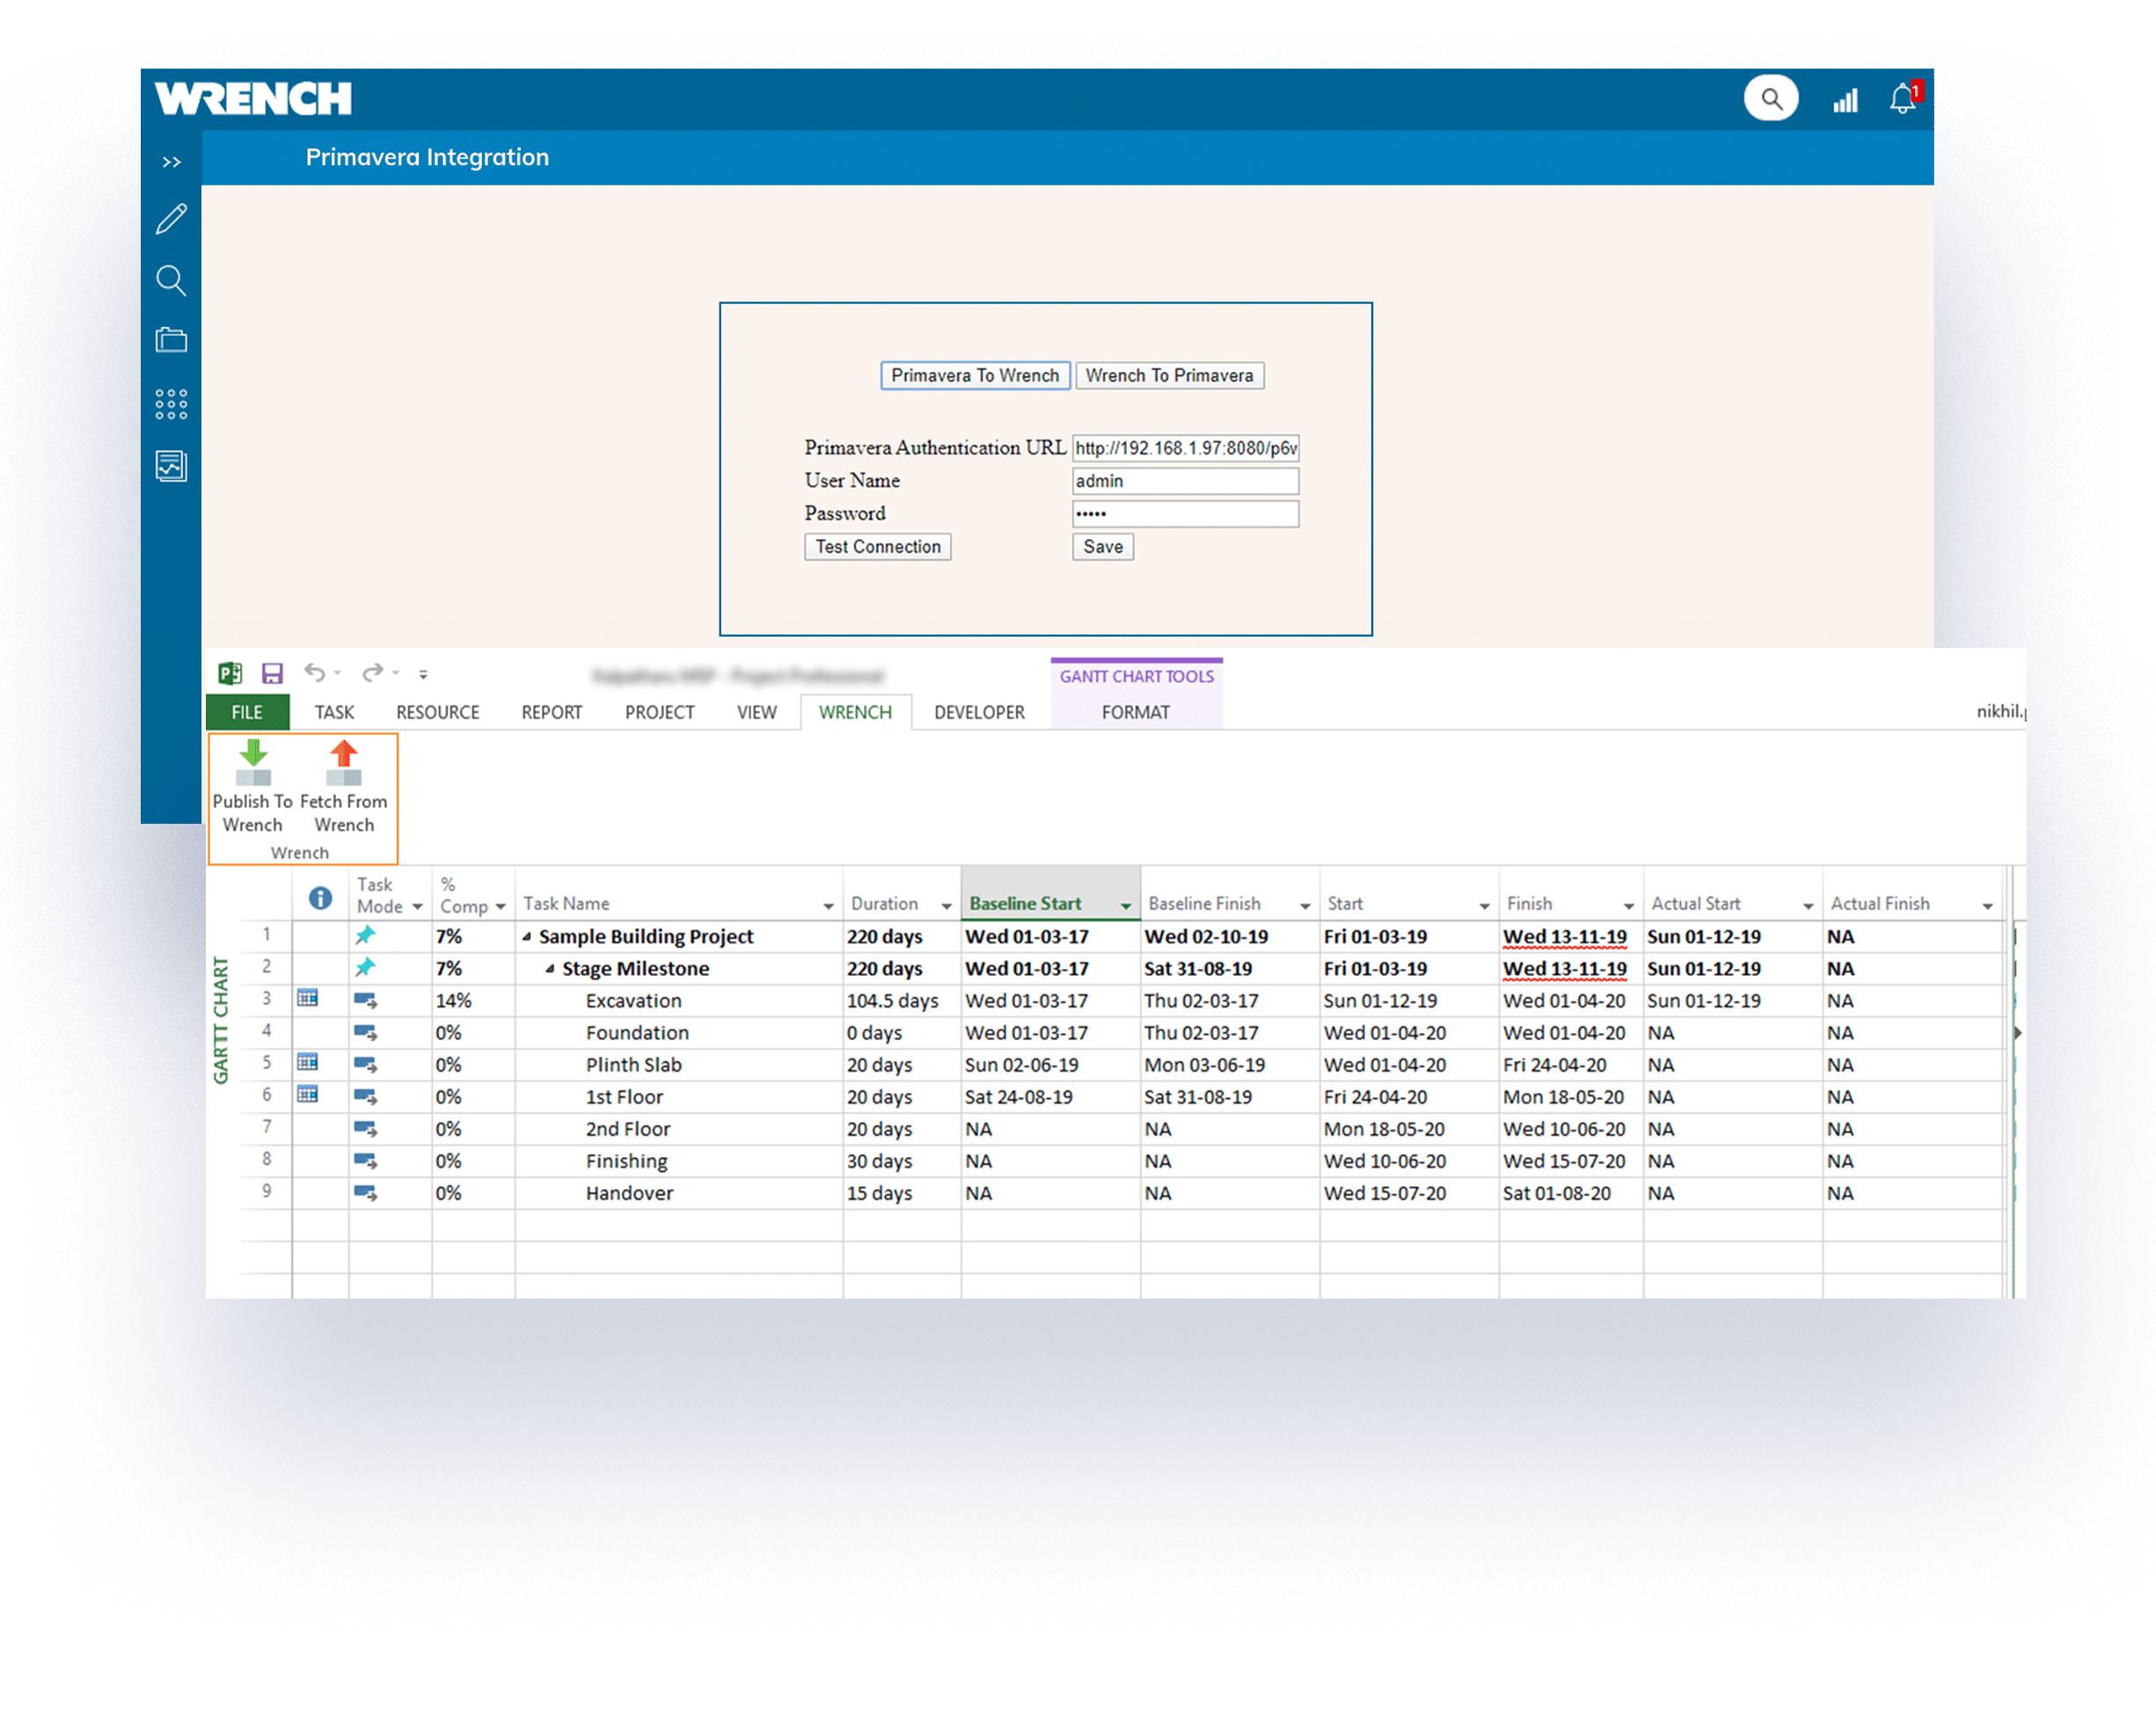Click the Project application icon in title bar
Image resolution: width=2156 pixels, height=1710 pixels.
point(230,673)
